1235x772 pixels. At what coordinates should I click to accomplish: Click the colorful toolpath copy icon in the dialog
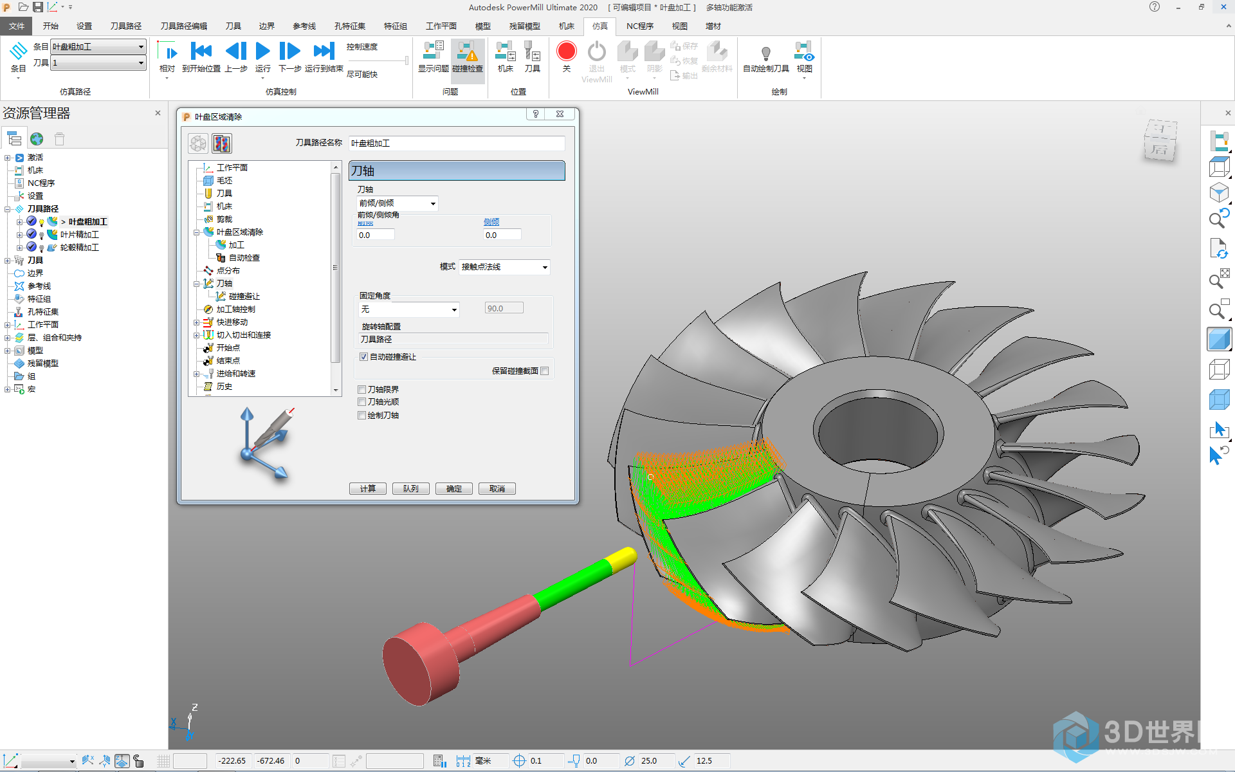(222, 143)
